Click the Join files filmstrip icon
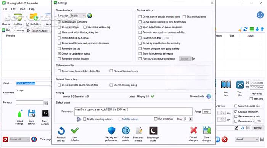The height and width of the screenshot is (148, 267). [226, 85]
